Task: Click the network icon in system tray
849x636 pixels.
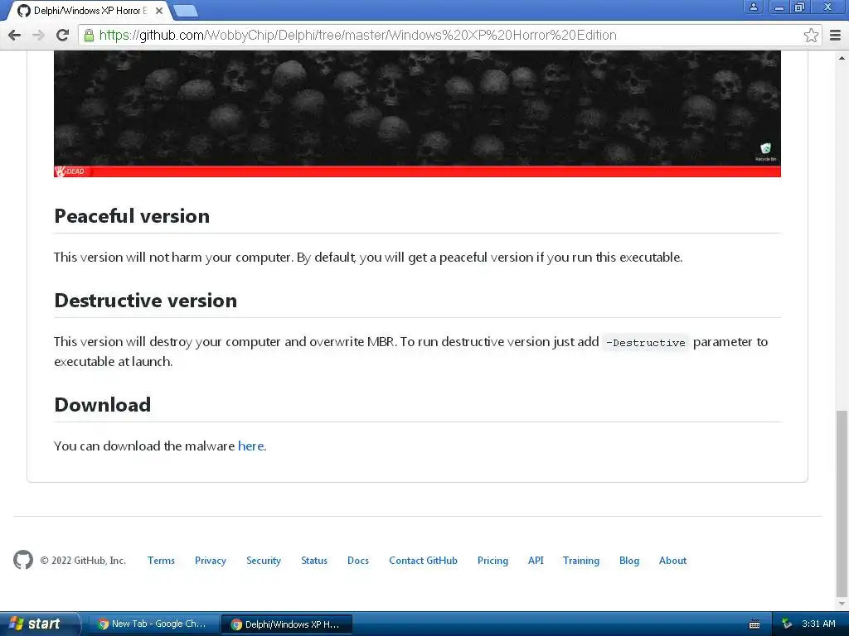Action: pyautogui.click(x=787, y=624)
